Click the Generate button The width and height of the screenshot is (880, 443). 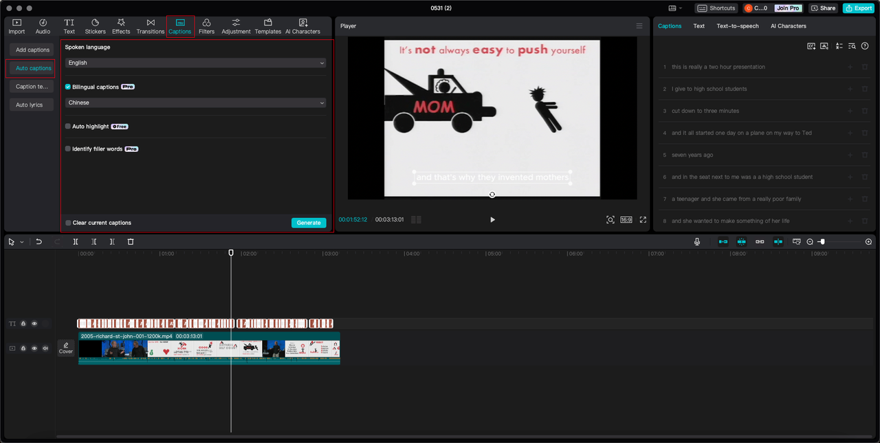pyautogui.click(x=309, y=223)
